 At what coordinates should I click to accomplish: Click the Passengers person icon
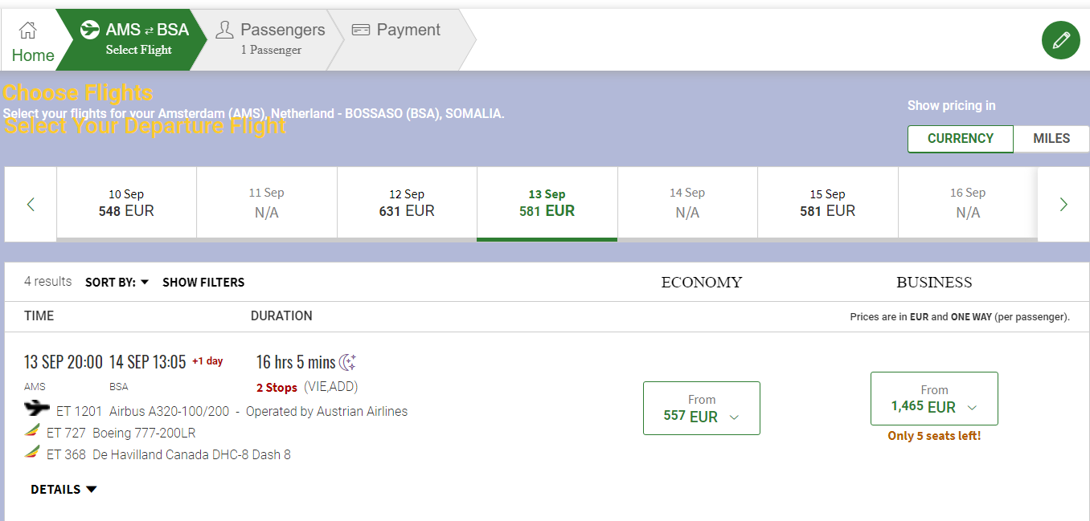pyautogui.click(x=224, y=30)
